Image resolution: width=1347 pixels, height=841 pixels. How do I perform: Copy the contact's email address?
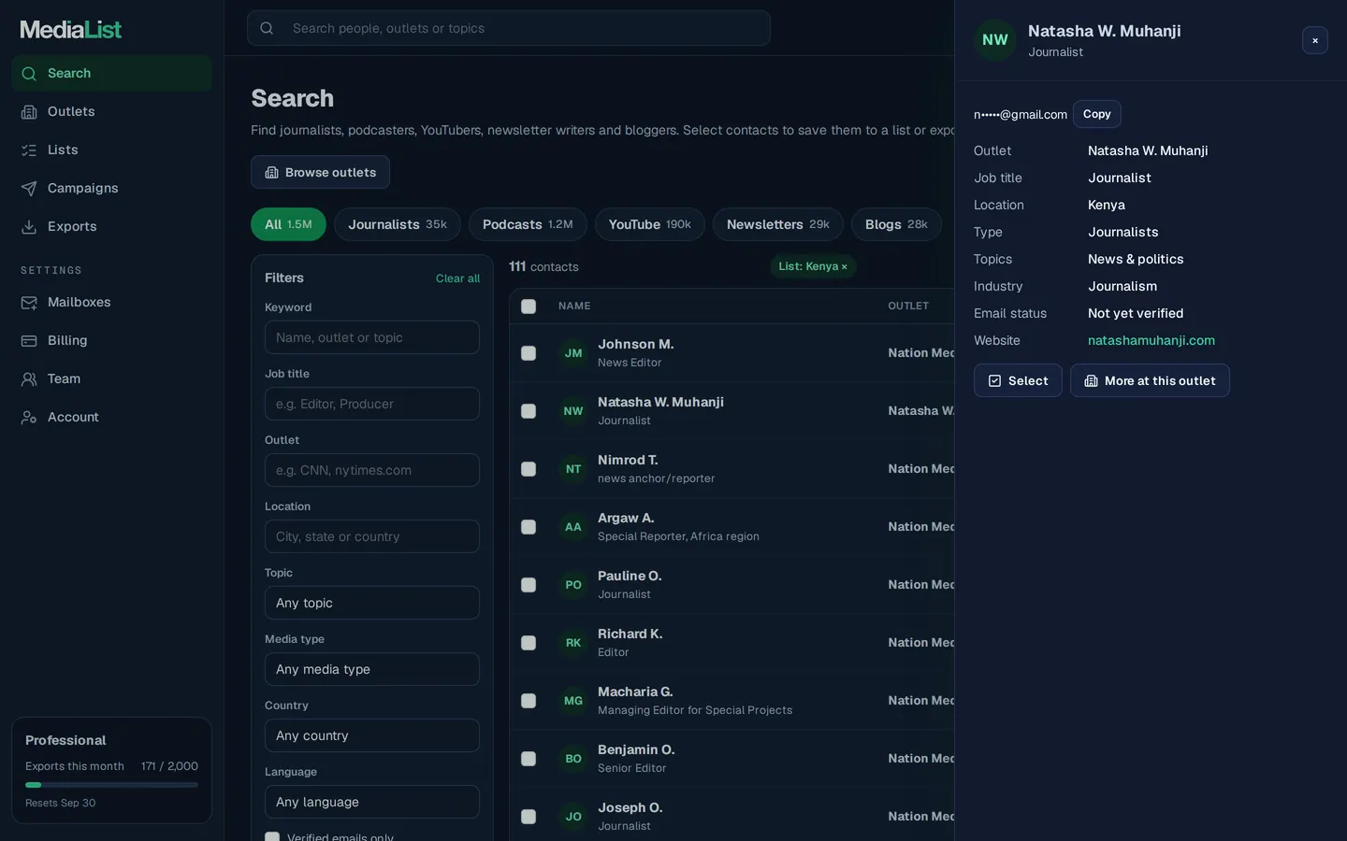[x=1097, y=114]
